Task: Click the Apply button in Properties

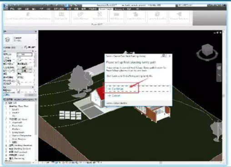Action: coord(31,95)
